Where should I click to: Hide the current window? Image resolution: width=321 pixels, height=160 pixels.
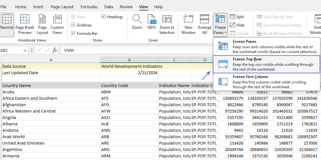pos(237,25)
